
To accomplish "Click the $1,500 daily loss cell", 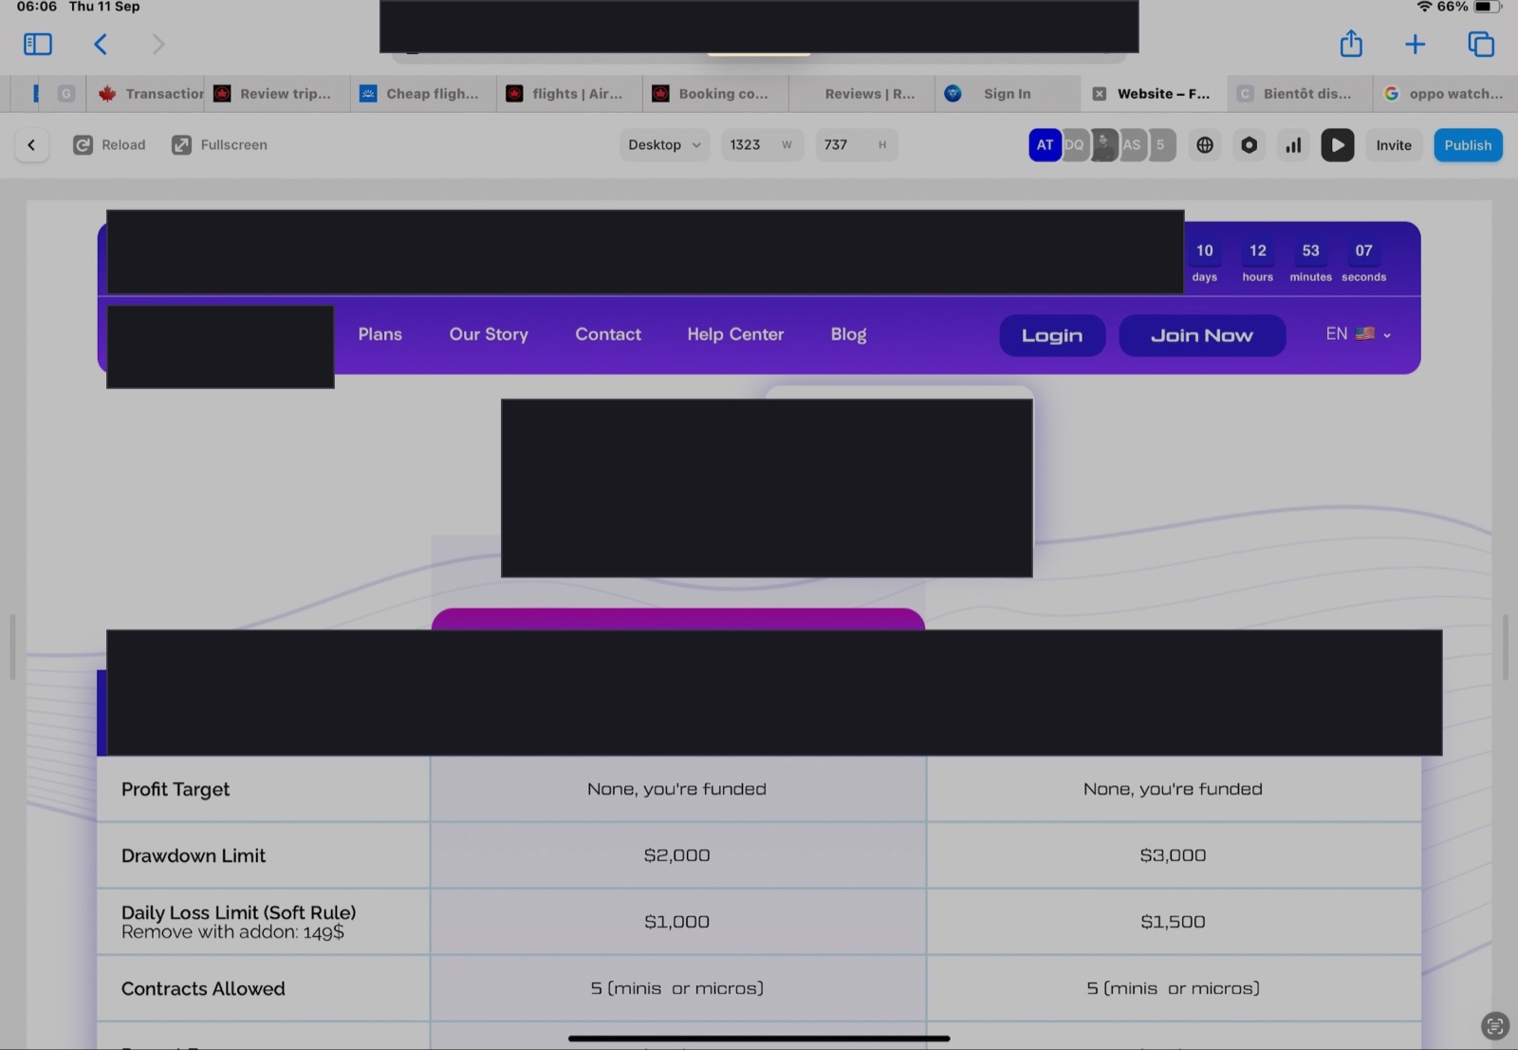I will 1174,922.
